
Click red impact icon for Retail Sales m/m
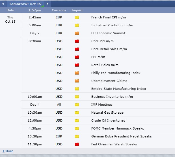[77, 65]
